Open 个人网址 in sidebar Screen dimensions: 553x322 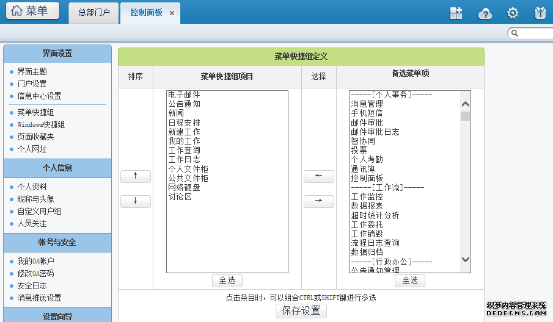[32, 149]
